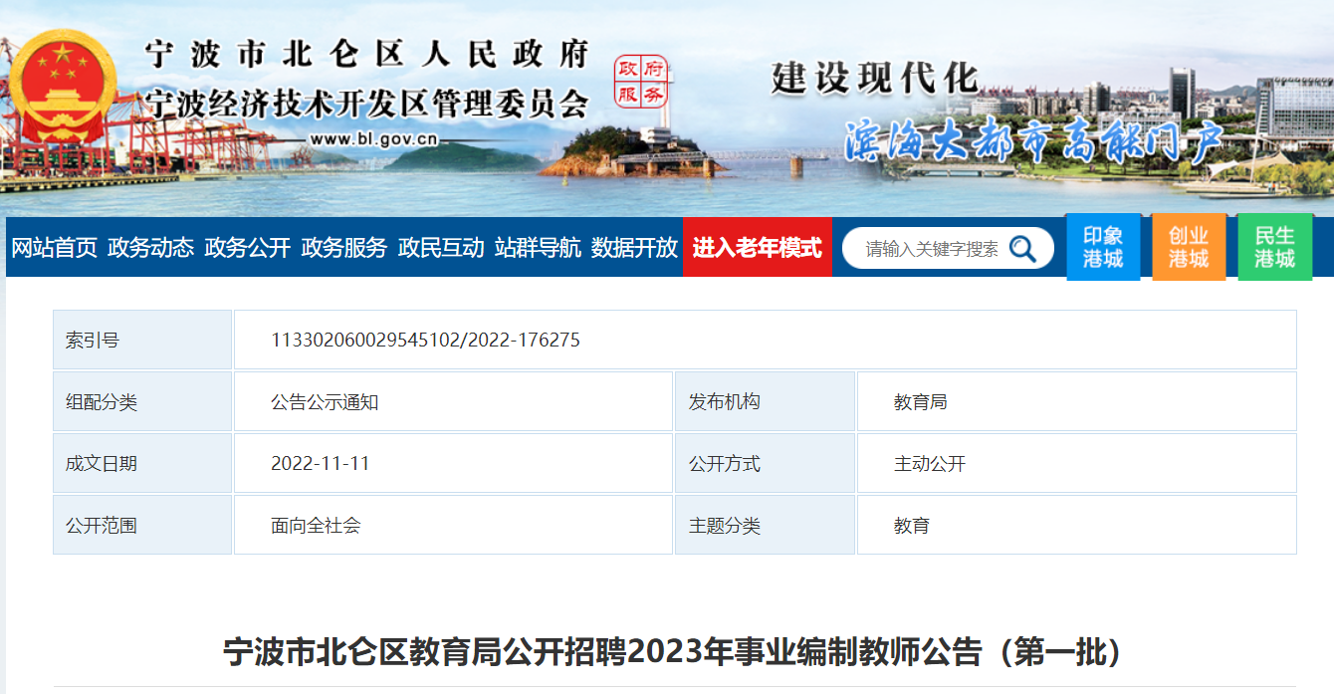Click the www.bl.gov.cn site address

(373, 140)
